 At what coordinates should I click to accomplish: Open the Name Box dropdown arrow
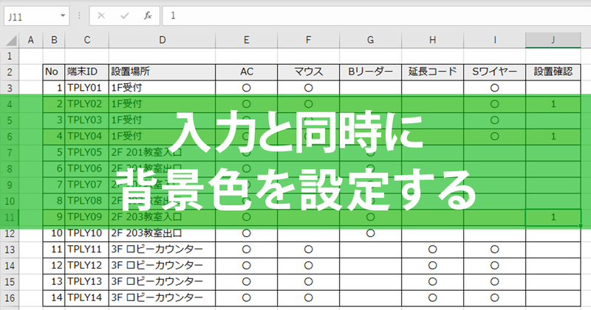click(x=63, y=15)
